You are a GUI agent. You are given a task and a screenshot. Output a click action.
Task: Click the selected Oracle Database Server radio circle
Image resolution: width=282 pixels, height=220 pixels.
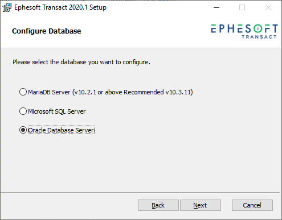pos(23,130)
